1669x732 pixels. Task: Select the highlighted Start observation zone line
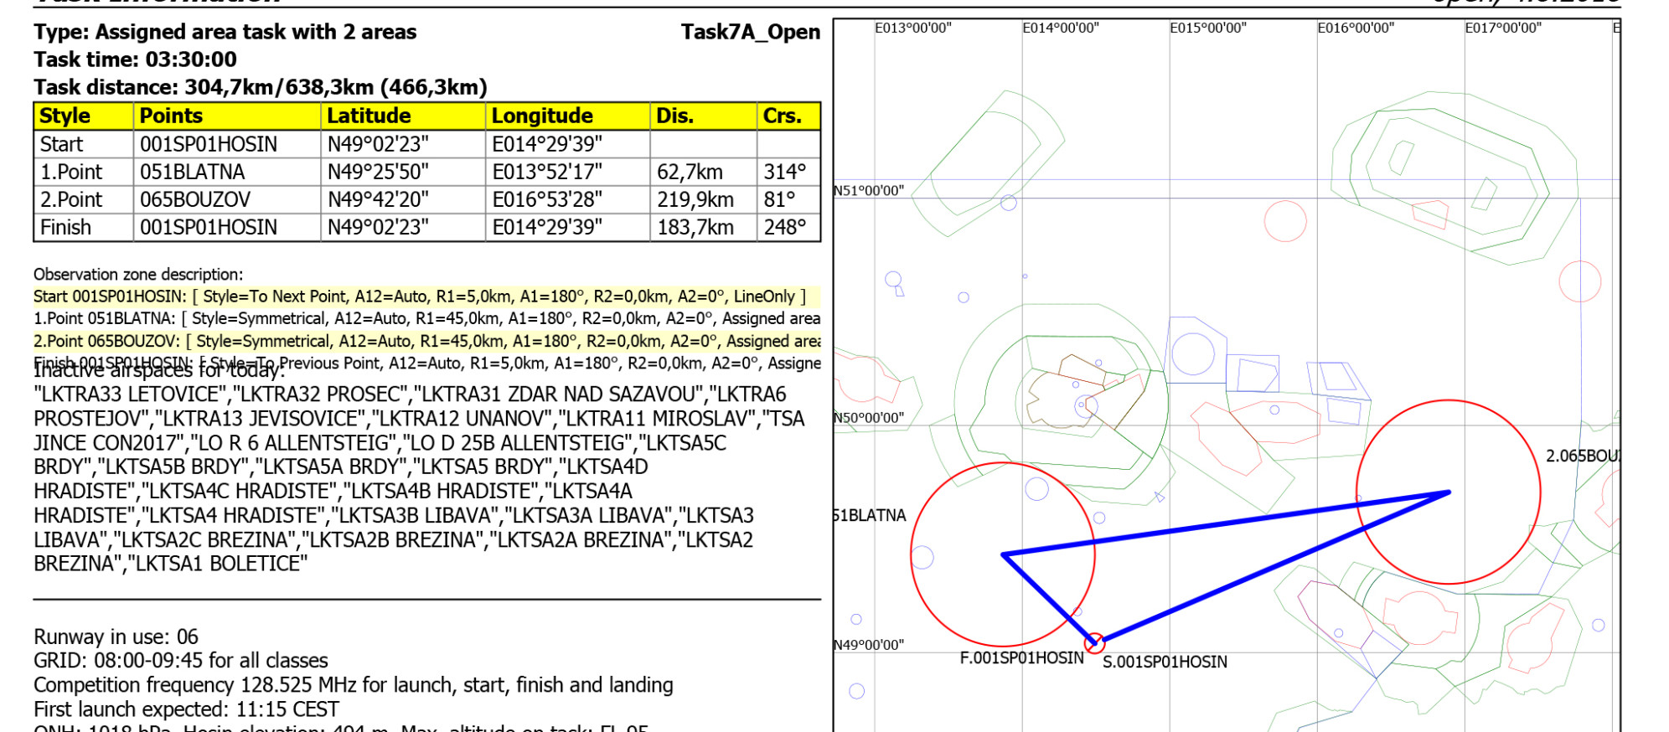coord(419,296)
